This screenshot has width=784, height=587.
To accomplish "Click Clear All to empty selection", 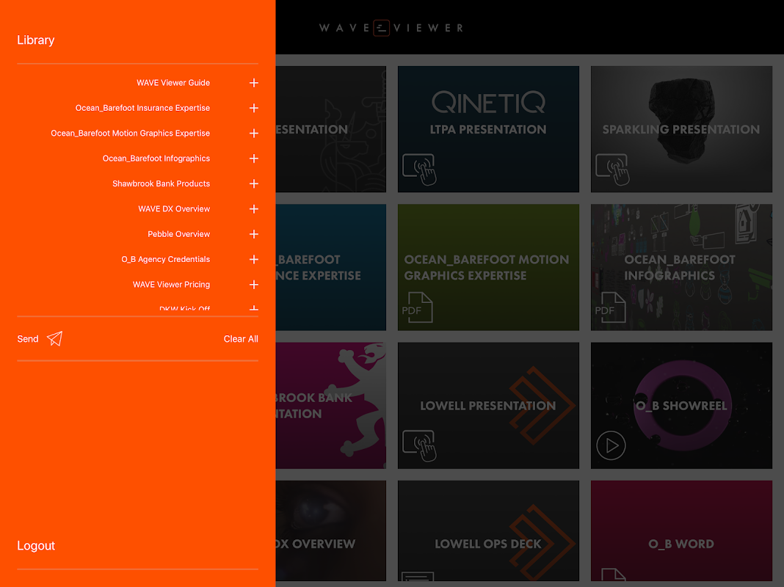I will (241, 339).
